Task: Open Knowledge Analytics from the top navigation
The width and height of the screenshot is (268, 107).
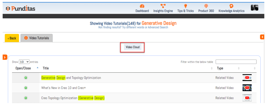Action: click(231, 11)
